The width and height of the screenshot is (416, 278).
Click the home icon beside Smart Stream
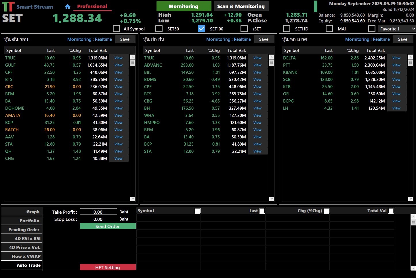click(68, 7)
